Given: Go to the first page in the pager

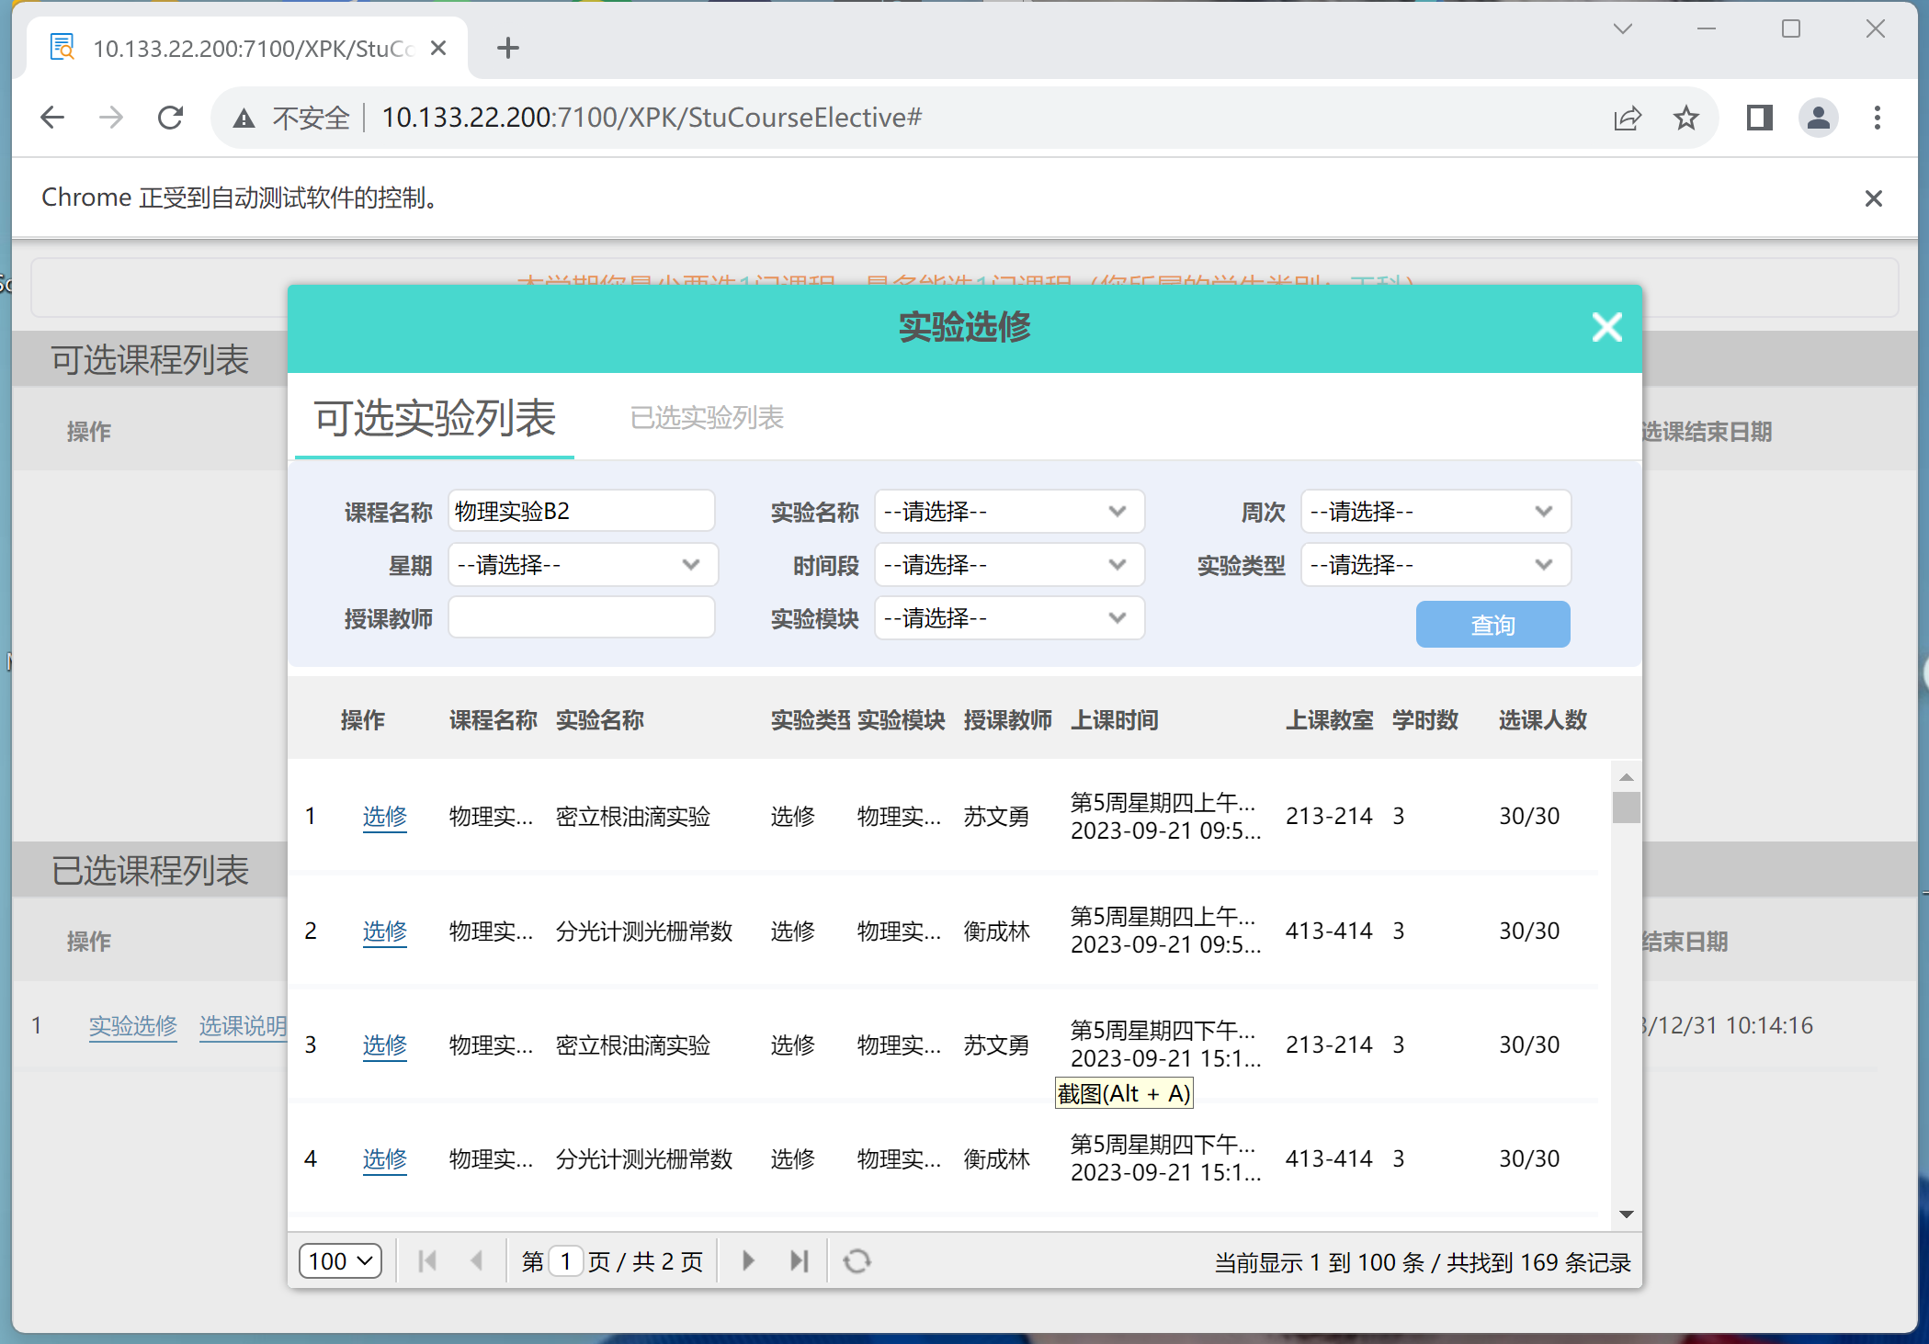Looking at the screenshot, I should (426, 1260).
